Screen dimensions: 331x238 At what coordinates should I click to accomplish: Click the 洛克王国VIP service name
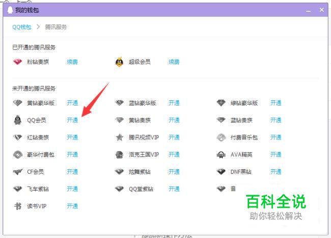144,154
